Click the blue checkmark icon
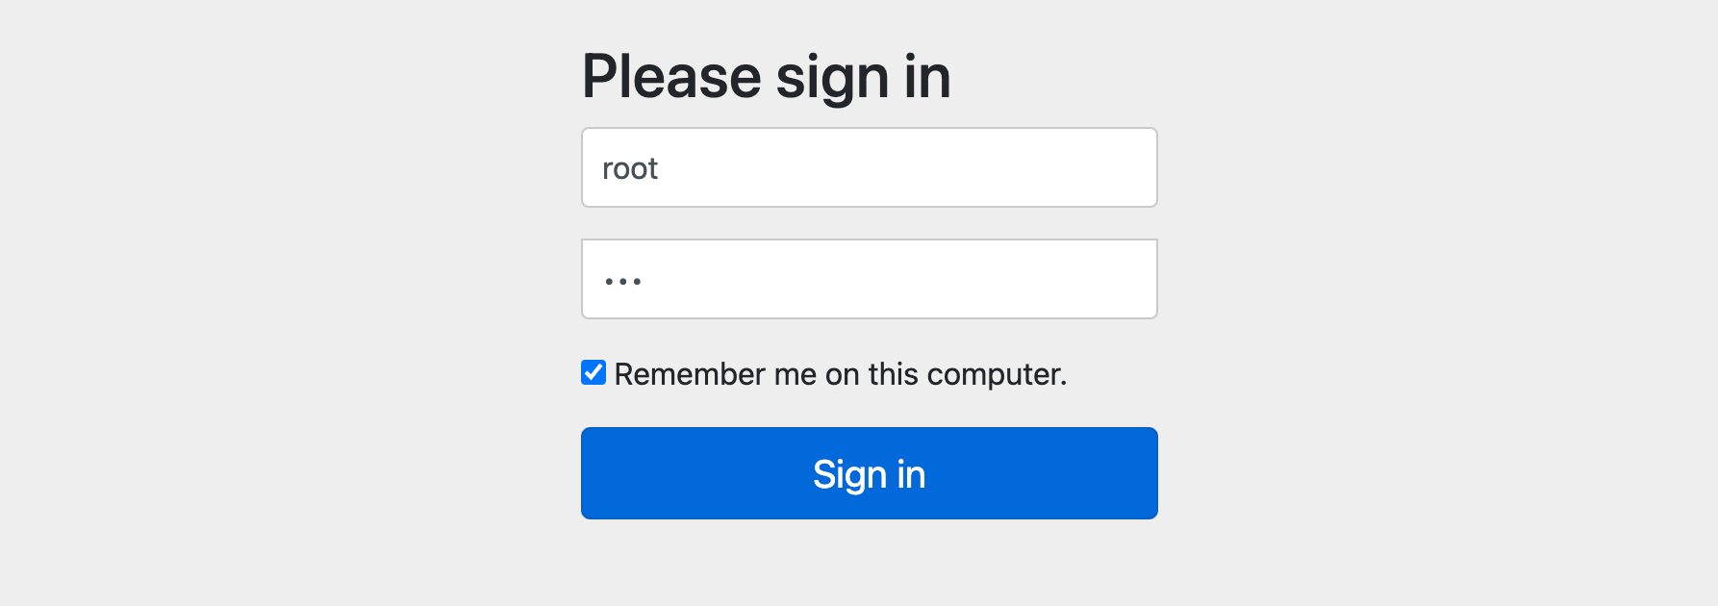Viewport: 1718px width, 606px height. coord(594,373)
